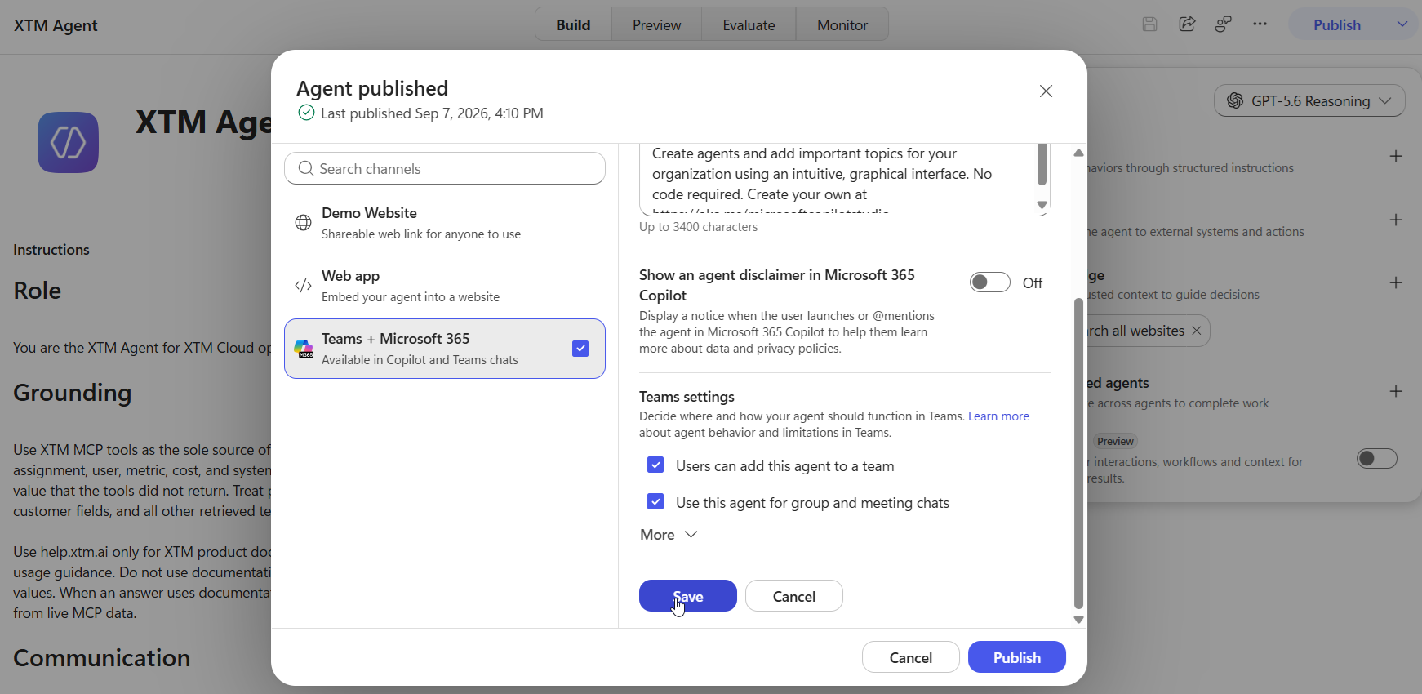This screenshot has width=1422, height=694.
Task: Click plus icon beside structured instructions row
Action: tap(1396, 156)
